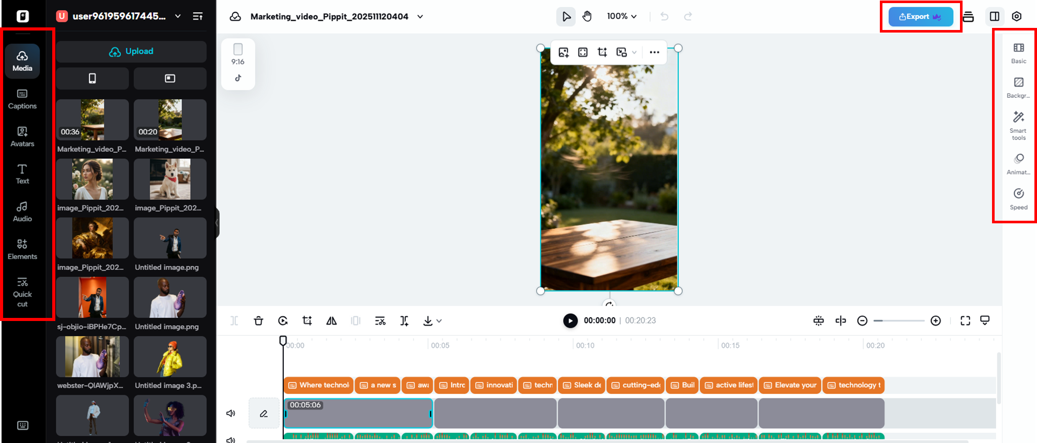The image size is (1037, 443).
Task: Click the TikTok icon under 9:16
Action: 238,78
